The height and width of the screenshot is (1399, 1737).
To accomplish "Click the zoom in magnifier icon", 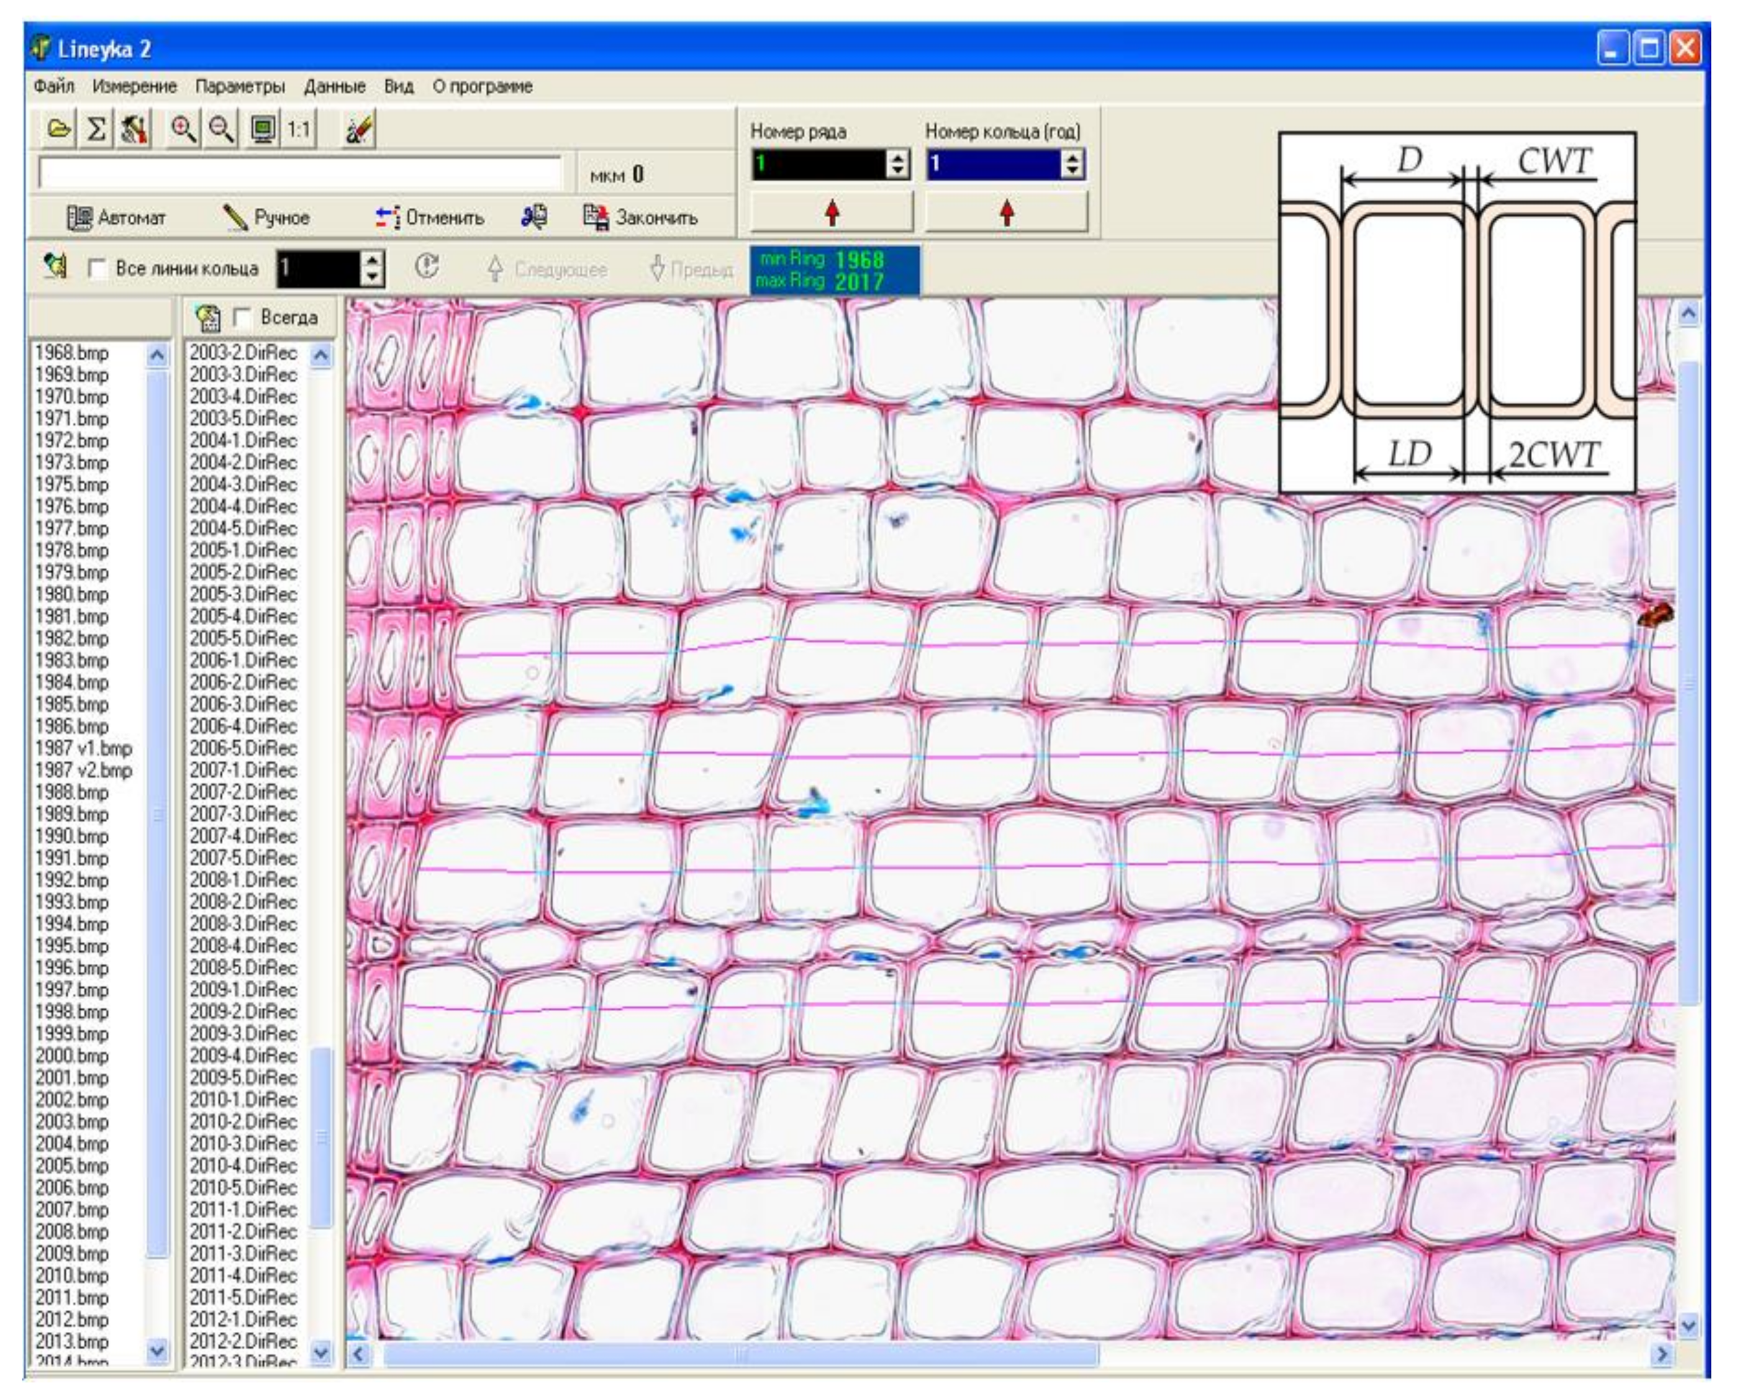I will click(184, 128).
